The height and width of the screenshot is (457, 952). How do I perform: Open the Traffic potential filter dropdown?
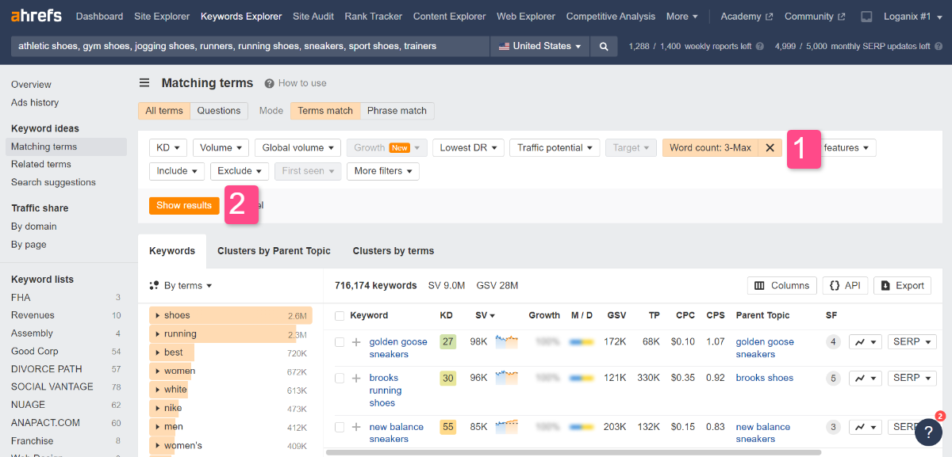click(x=555, y=147)
